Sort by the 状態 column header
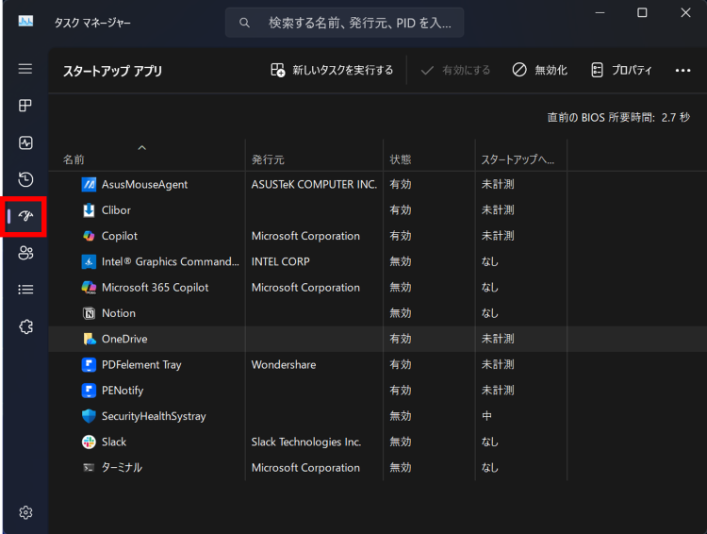 coord(401,159)
